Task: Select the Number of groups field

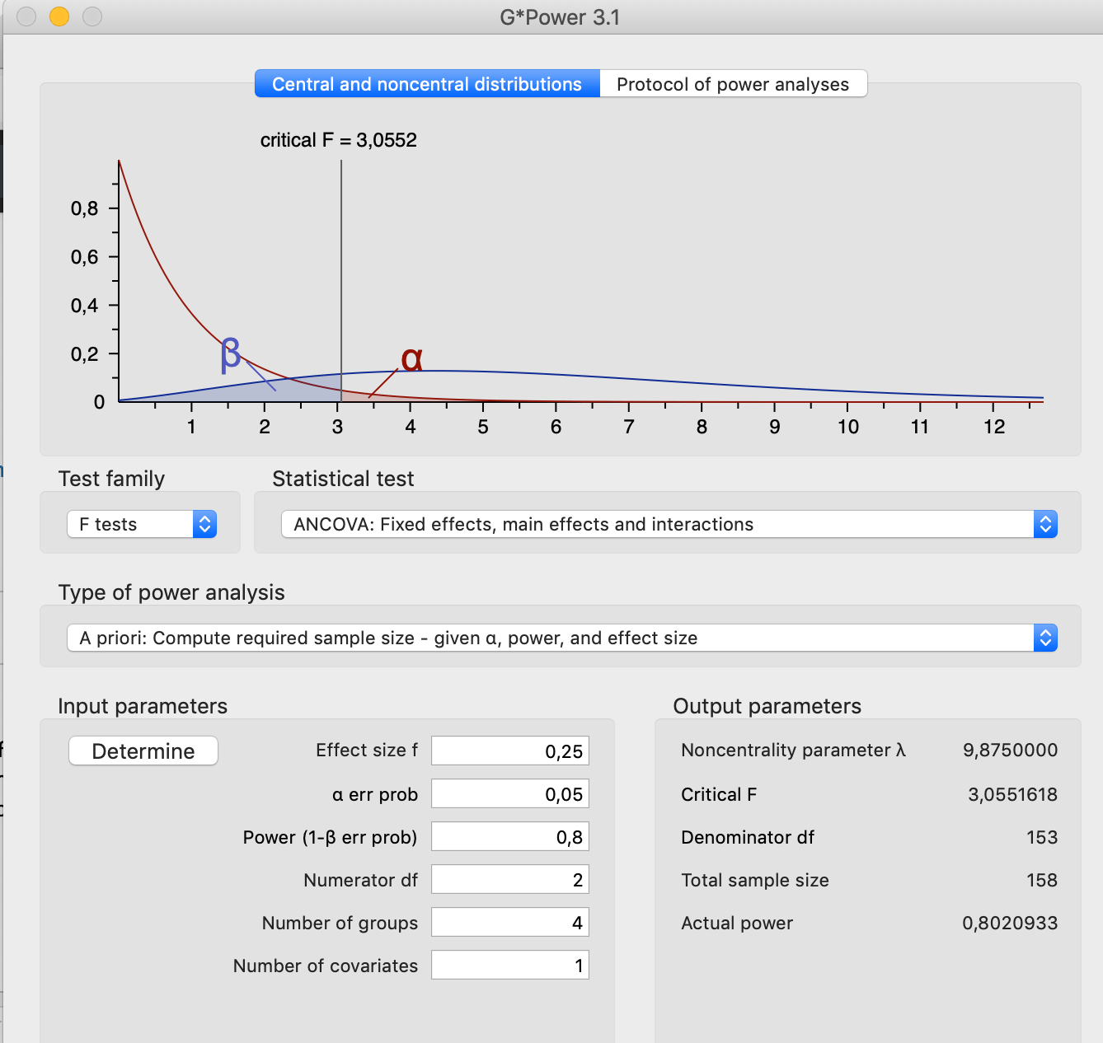Action: [509, 922]
